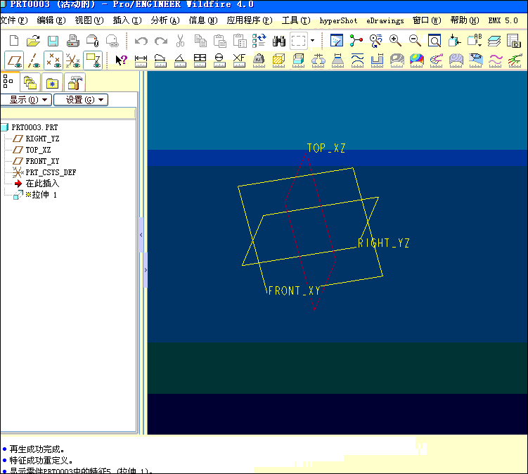Viewport: 528px width, 474px height.
Task: Pick the TOP_XZ label in the graphics window
Action: click(x=326, y=148)
